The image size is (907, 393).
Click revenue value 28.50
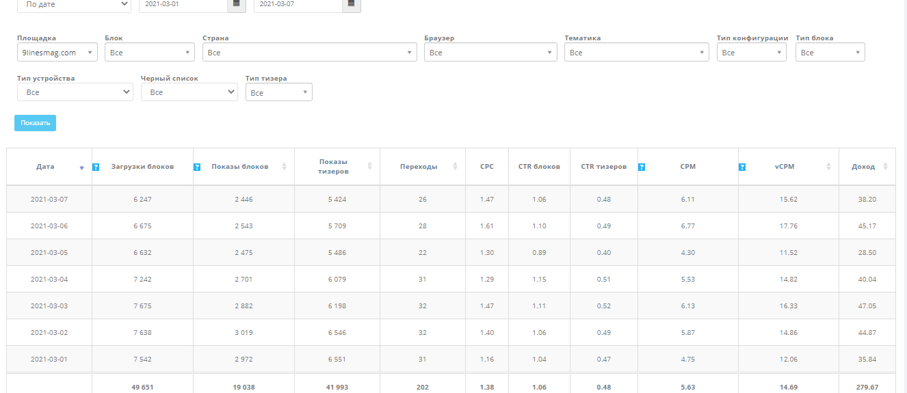(x=867, y=253)
